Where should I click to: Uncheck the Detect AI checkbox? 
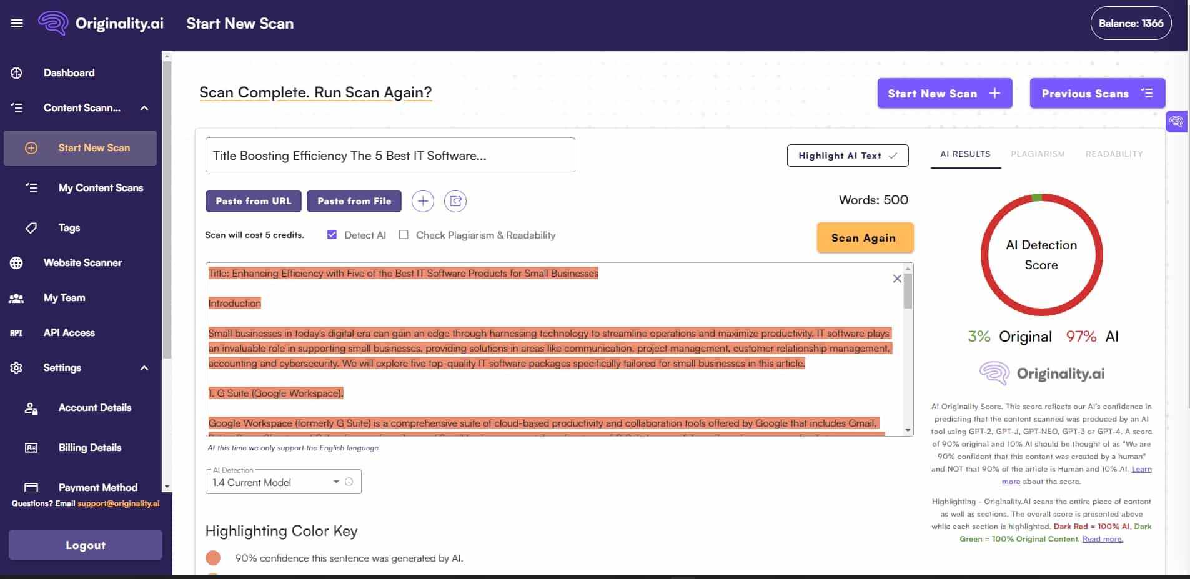pyautogui.click(x=332, y=235)
